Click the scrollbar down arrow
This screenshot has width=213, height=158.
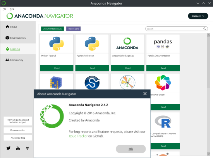click(x=208, y=154)
